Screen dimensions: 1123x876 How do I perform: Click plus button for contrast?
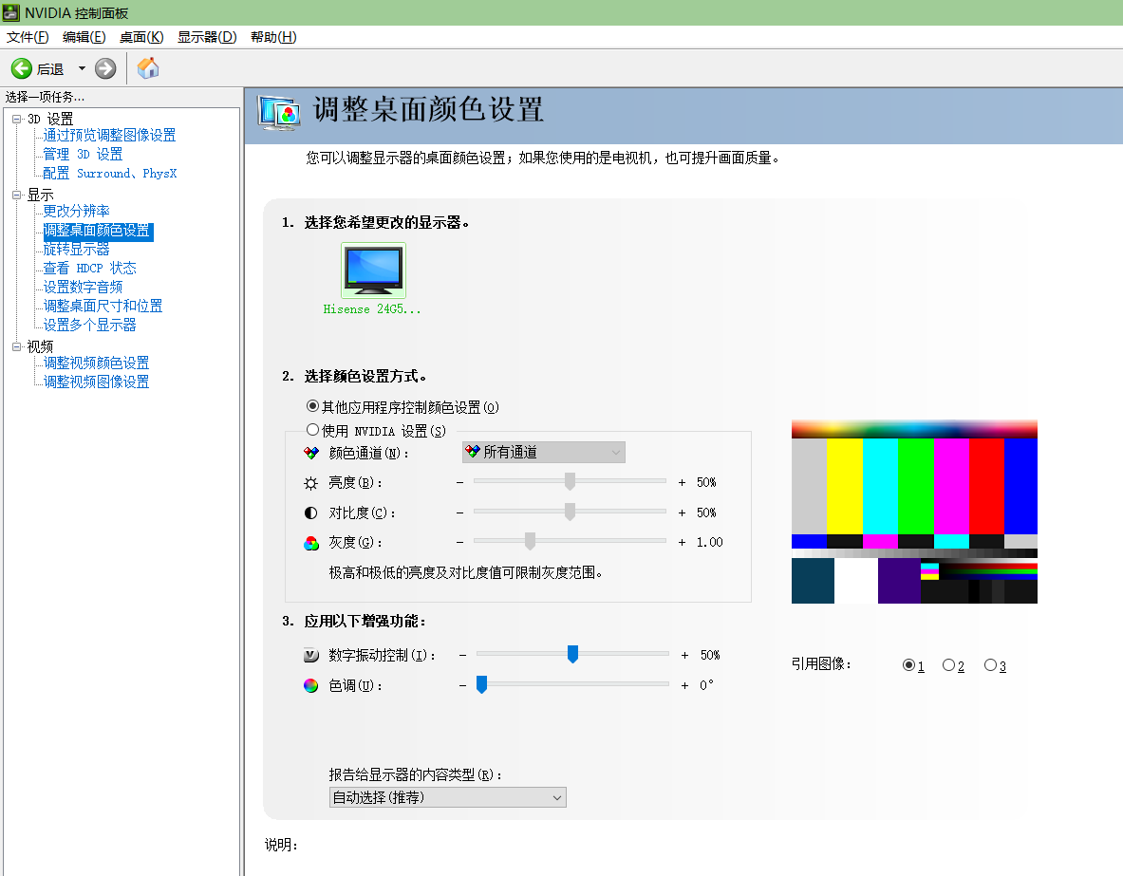[x=682, y=513]
